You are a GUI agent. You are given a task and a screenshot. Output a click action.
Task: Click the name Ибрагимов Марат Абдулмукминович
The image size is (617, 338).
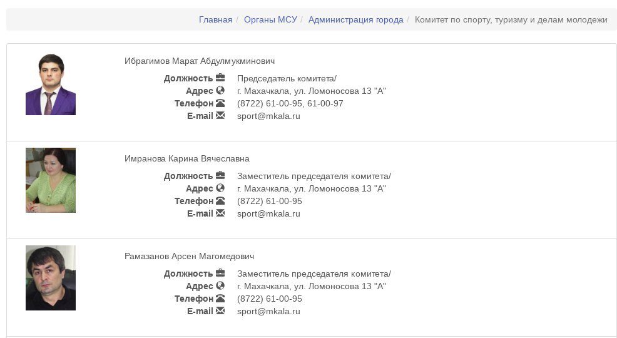tap(200, 61)
